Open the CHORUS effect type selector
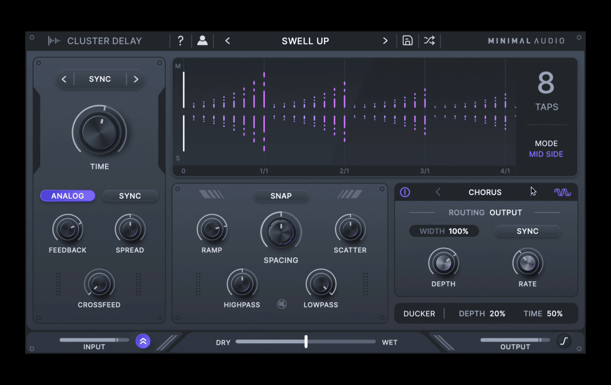 (x=485, y=192)
